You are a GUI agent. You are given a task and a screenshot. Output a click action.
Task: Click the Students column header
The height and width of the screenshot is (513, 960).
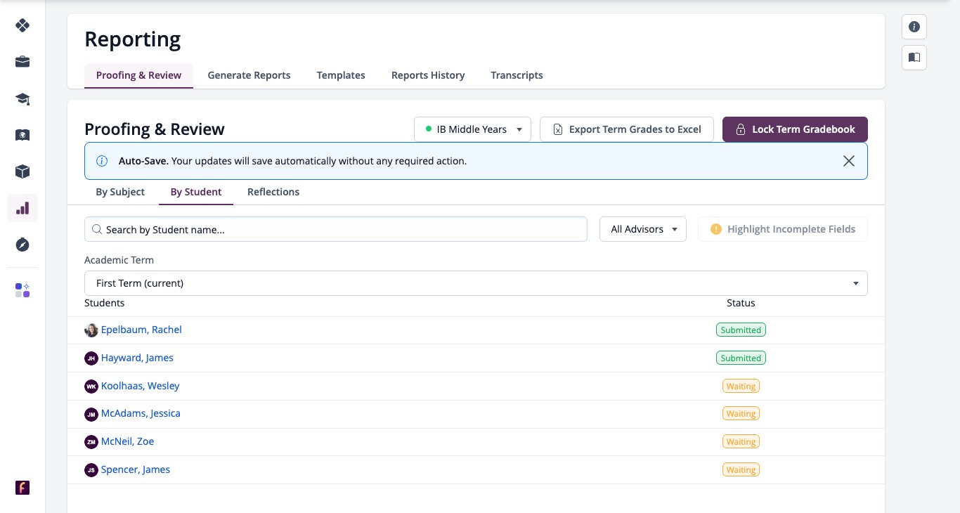coord(104,303)
